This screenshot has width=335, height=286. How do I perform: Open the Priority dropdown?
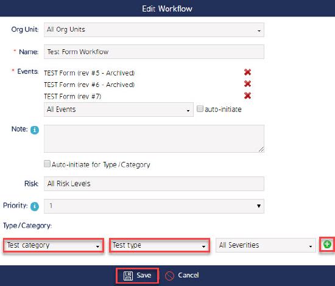[154, 206]
